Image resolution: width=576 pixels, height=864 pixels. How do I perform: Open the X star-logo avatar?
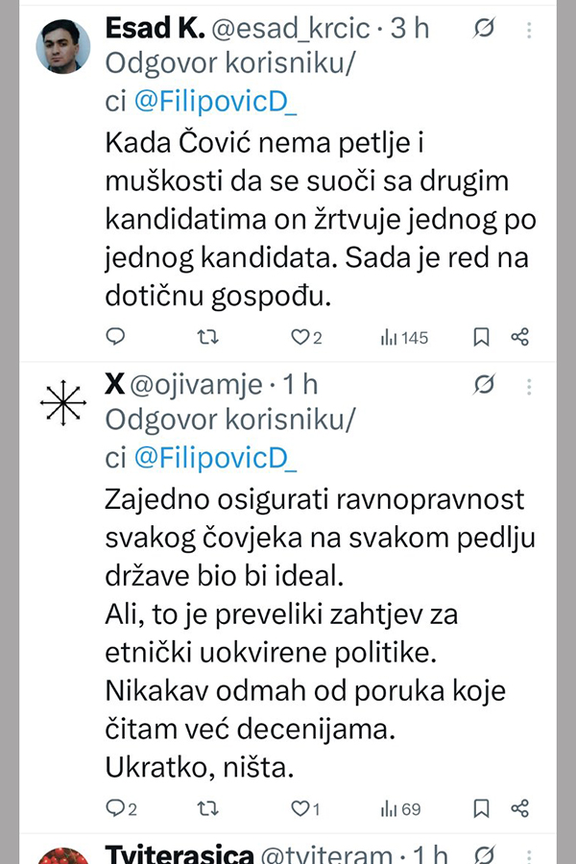63,403
